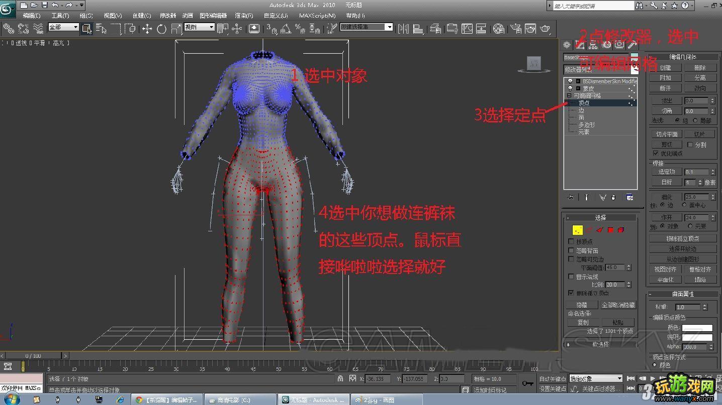The width and height of the screenshot is (722, 405).
Task: Click the Unlink Selection tool
Action: (x=23, y=29)
